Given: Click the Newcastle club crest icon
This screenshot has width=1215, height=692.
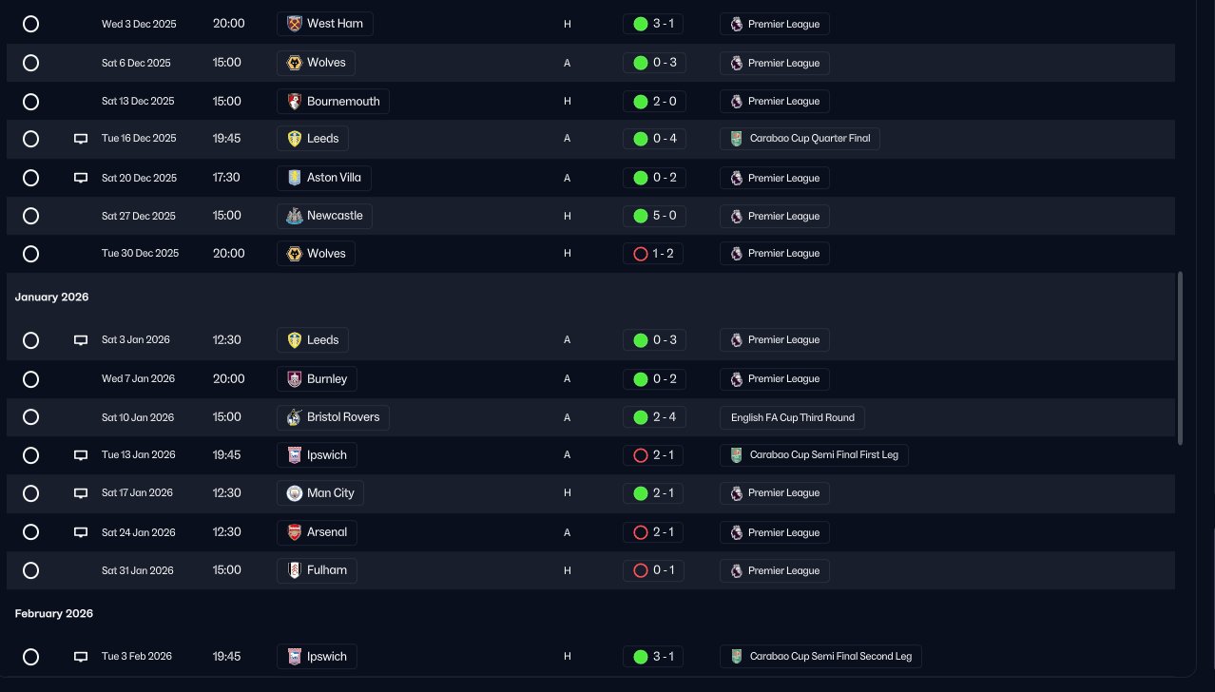Looking at the screenshot, I should (295, 216).
